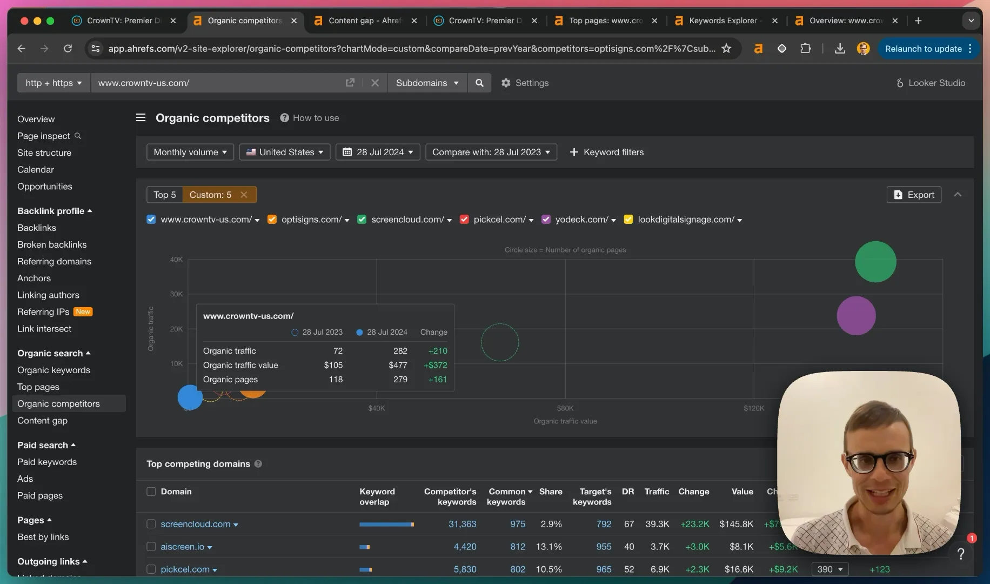Click the How to use help icon
This screenshot has width=990, height=584.
[284, 118]
